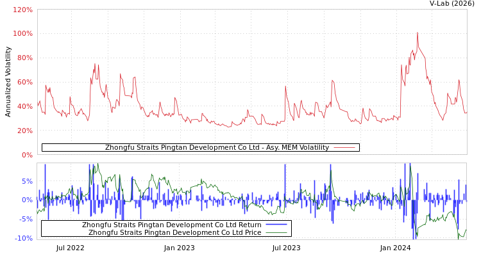Click the blue line sample beside Return legend
The image size is (481, 256).
pyautogui.click(x=276, y=225)
